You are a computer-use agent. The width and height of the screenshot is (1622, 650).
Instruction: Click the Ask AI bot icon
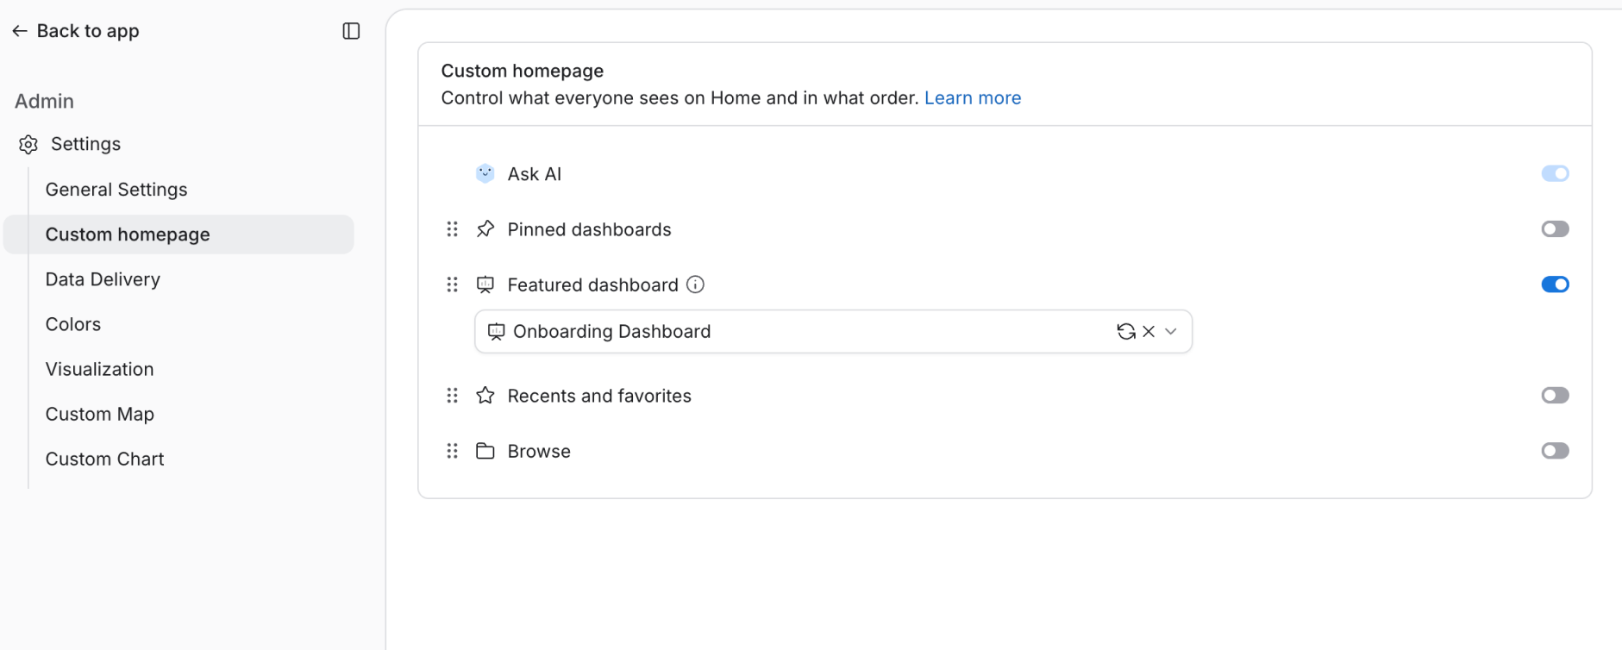(485, 173)
